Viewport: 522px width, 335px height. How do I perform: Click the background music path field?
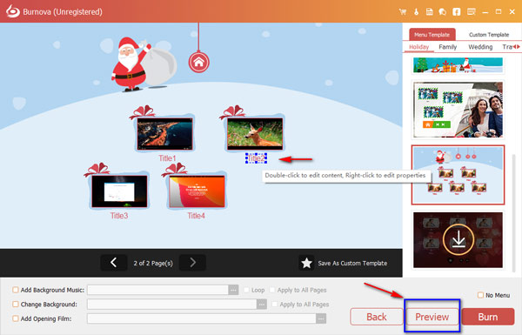(x=157, y=290)
